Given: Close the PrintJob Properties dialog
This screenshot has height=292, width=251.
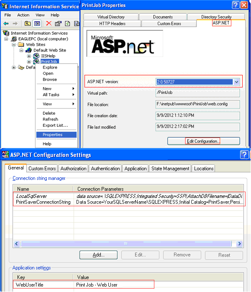Looking at the screenshot, I should [x=244, y=5].
